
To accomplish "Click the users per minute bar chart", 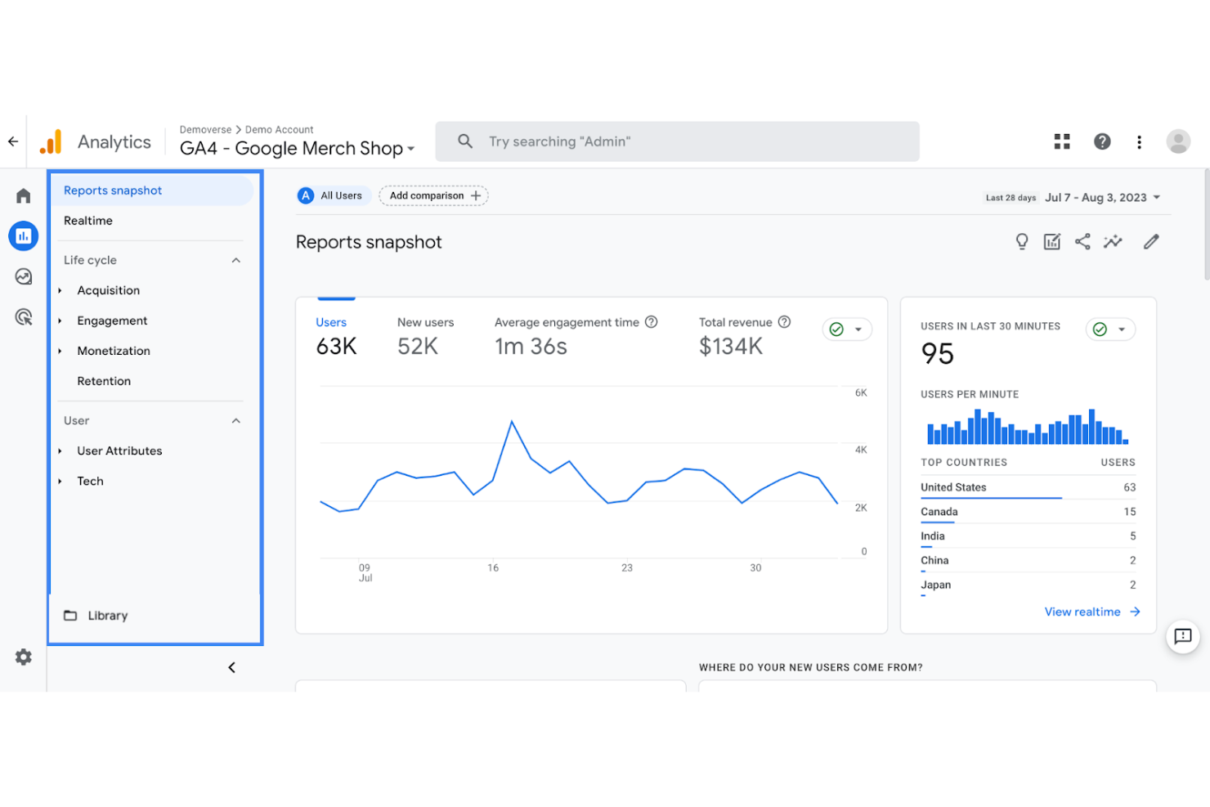I will coord(1028,427).
